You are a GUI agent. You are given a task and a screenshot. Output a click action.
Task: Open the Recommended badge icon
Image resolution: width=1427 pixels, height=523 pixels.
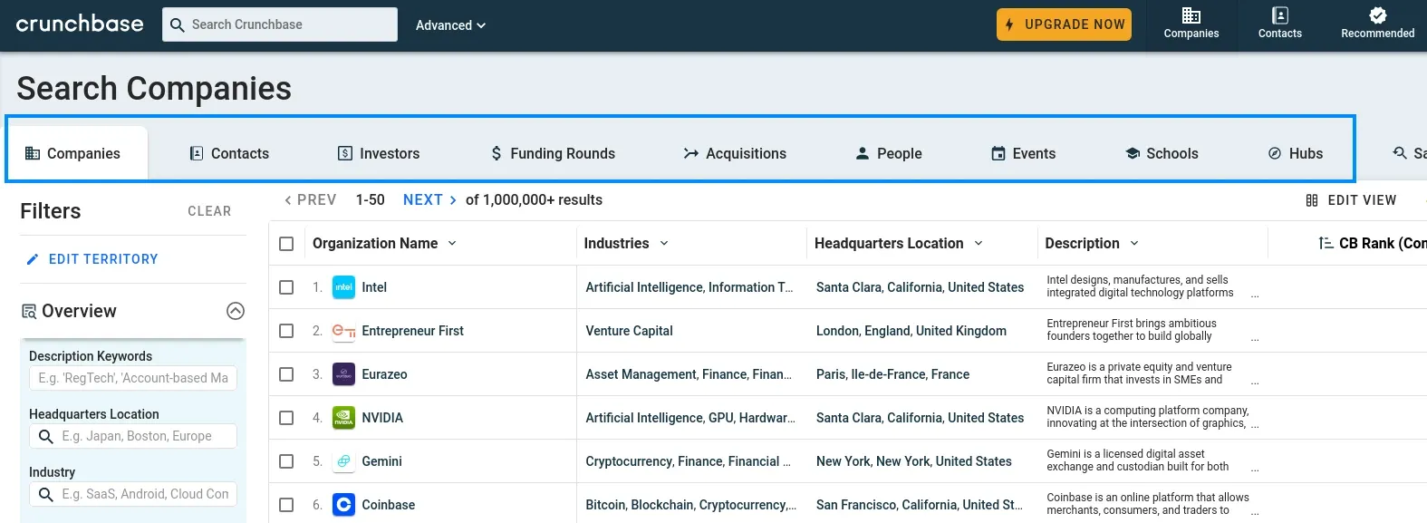click(1378, 15)
